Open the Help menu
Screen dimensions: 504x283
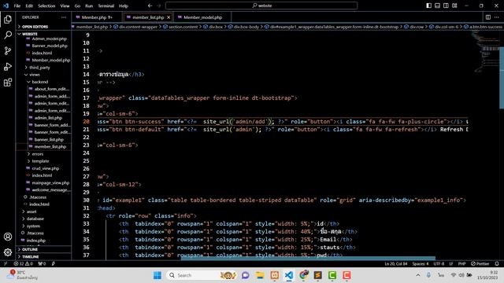124,6
